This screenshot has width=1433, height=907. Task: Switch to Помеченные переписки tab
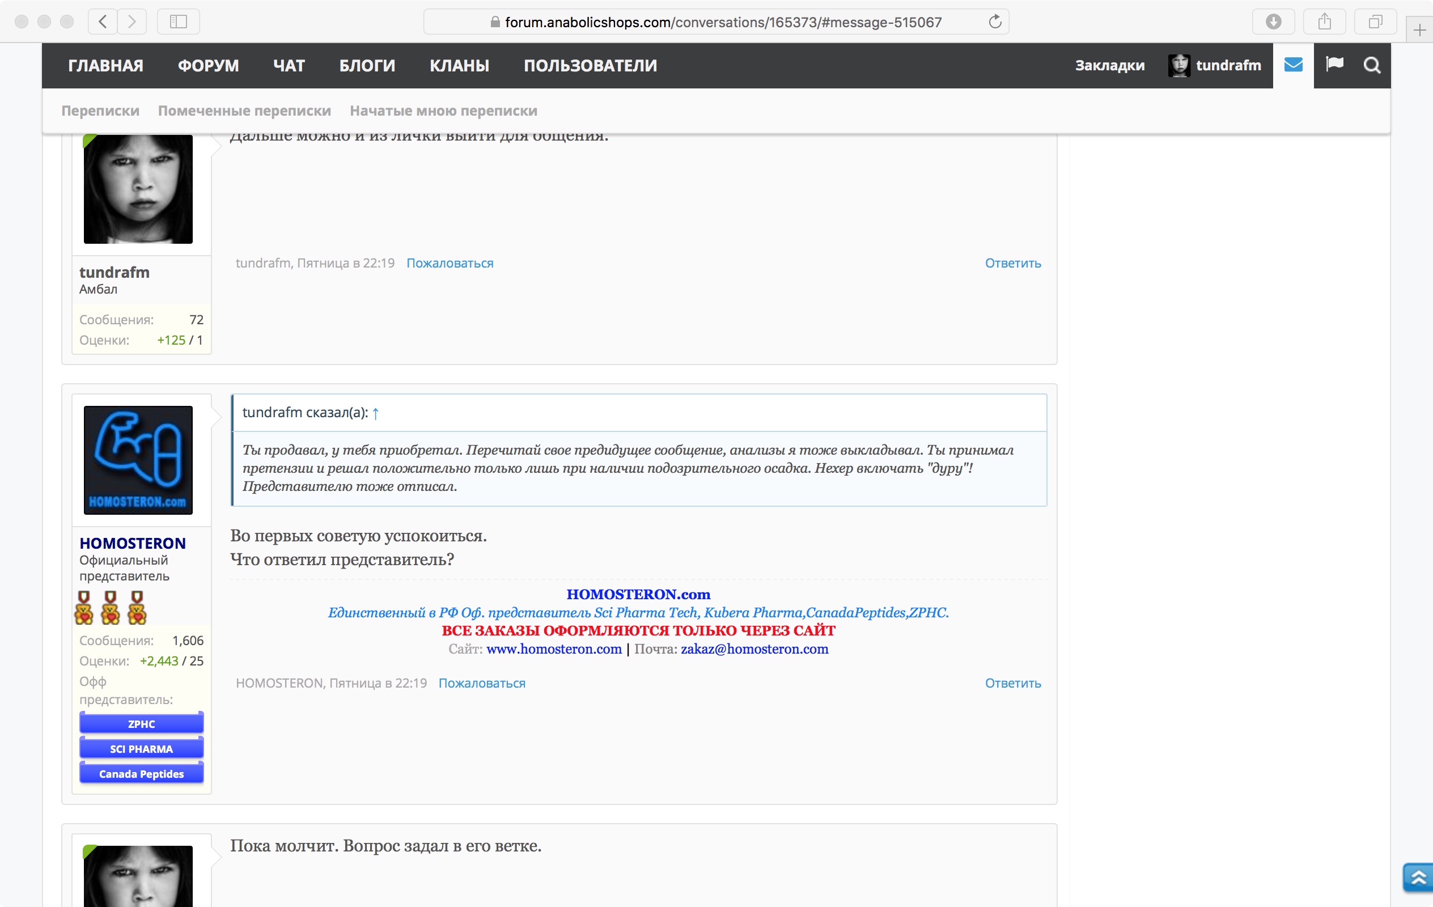pos(244,111)
